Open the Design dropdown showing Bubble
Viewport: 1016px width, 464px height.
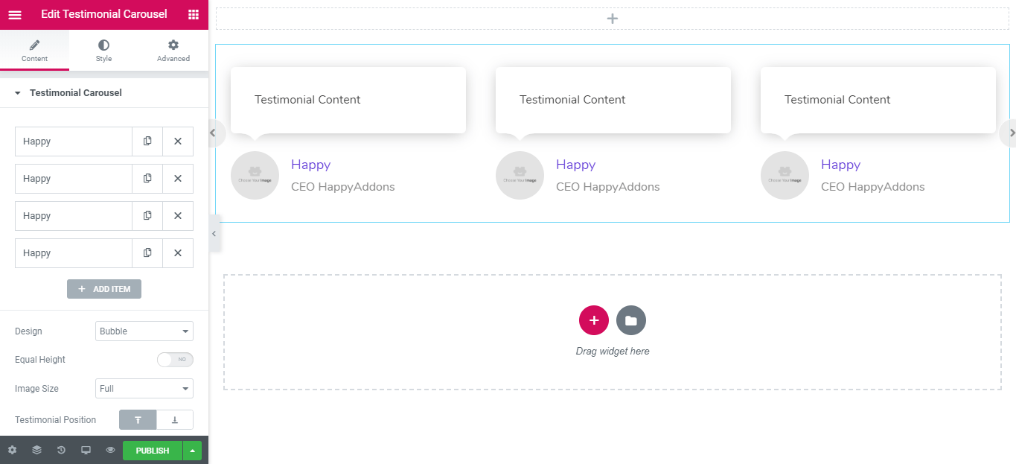[x=144, y=331]
